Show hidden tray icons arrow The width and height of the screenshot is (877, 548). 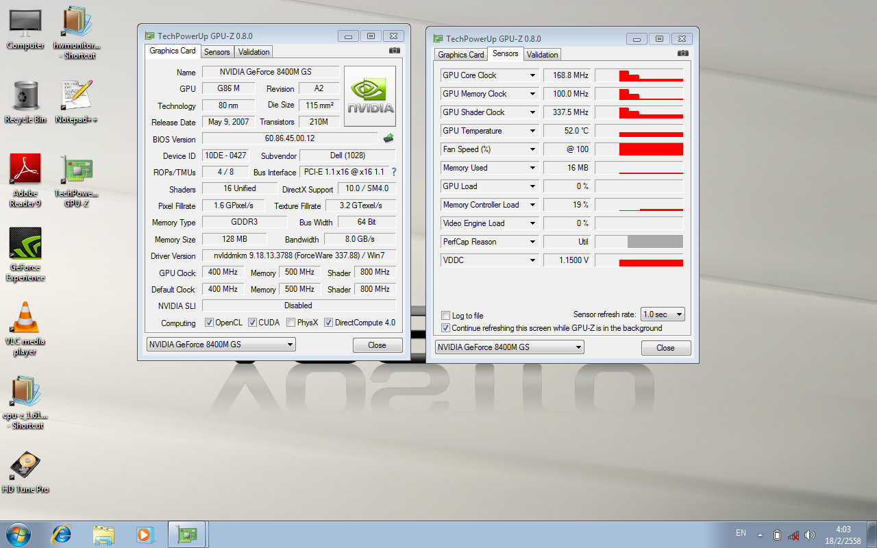click(760, 535)
